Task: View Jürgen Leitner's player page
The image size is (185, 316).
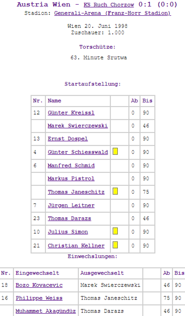Action: 71,205
